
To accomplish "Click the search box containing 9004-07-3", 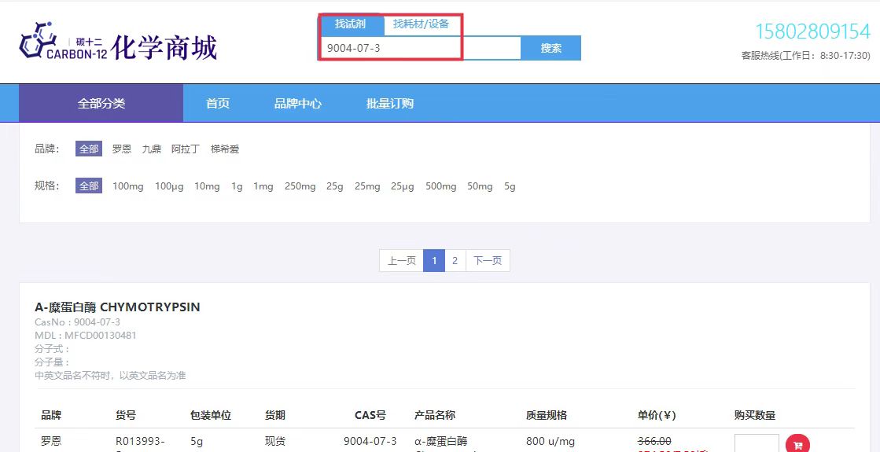I will click(x=420, y=48).
